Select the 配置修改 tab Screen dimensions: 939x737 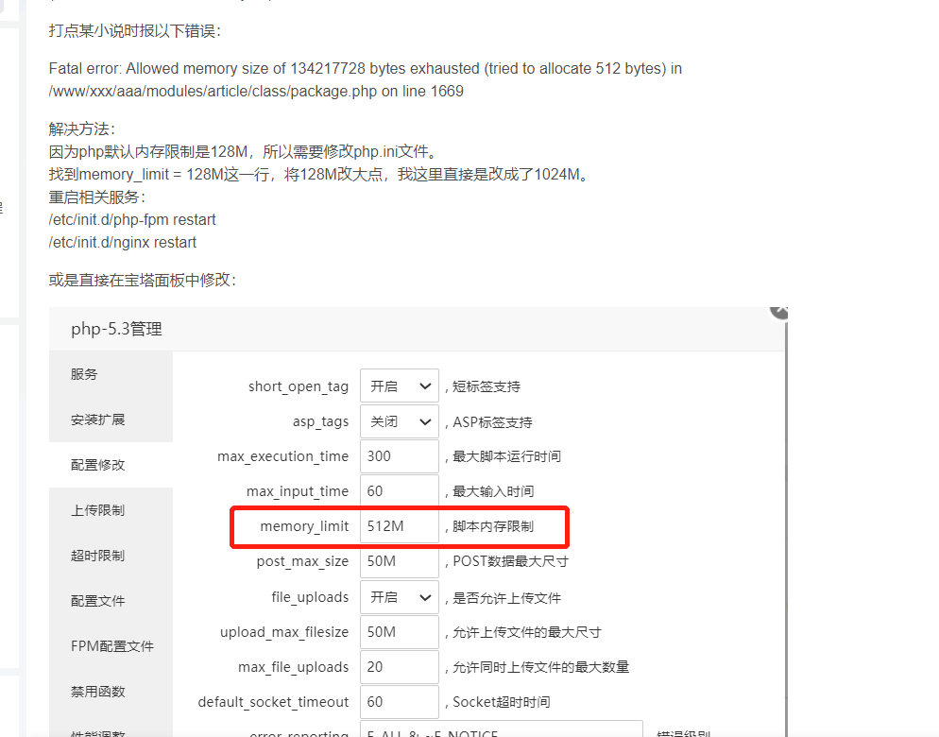[x=97, y=465]
